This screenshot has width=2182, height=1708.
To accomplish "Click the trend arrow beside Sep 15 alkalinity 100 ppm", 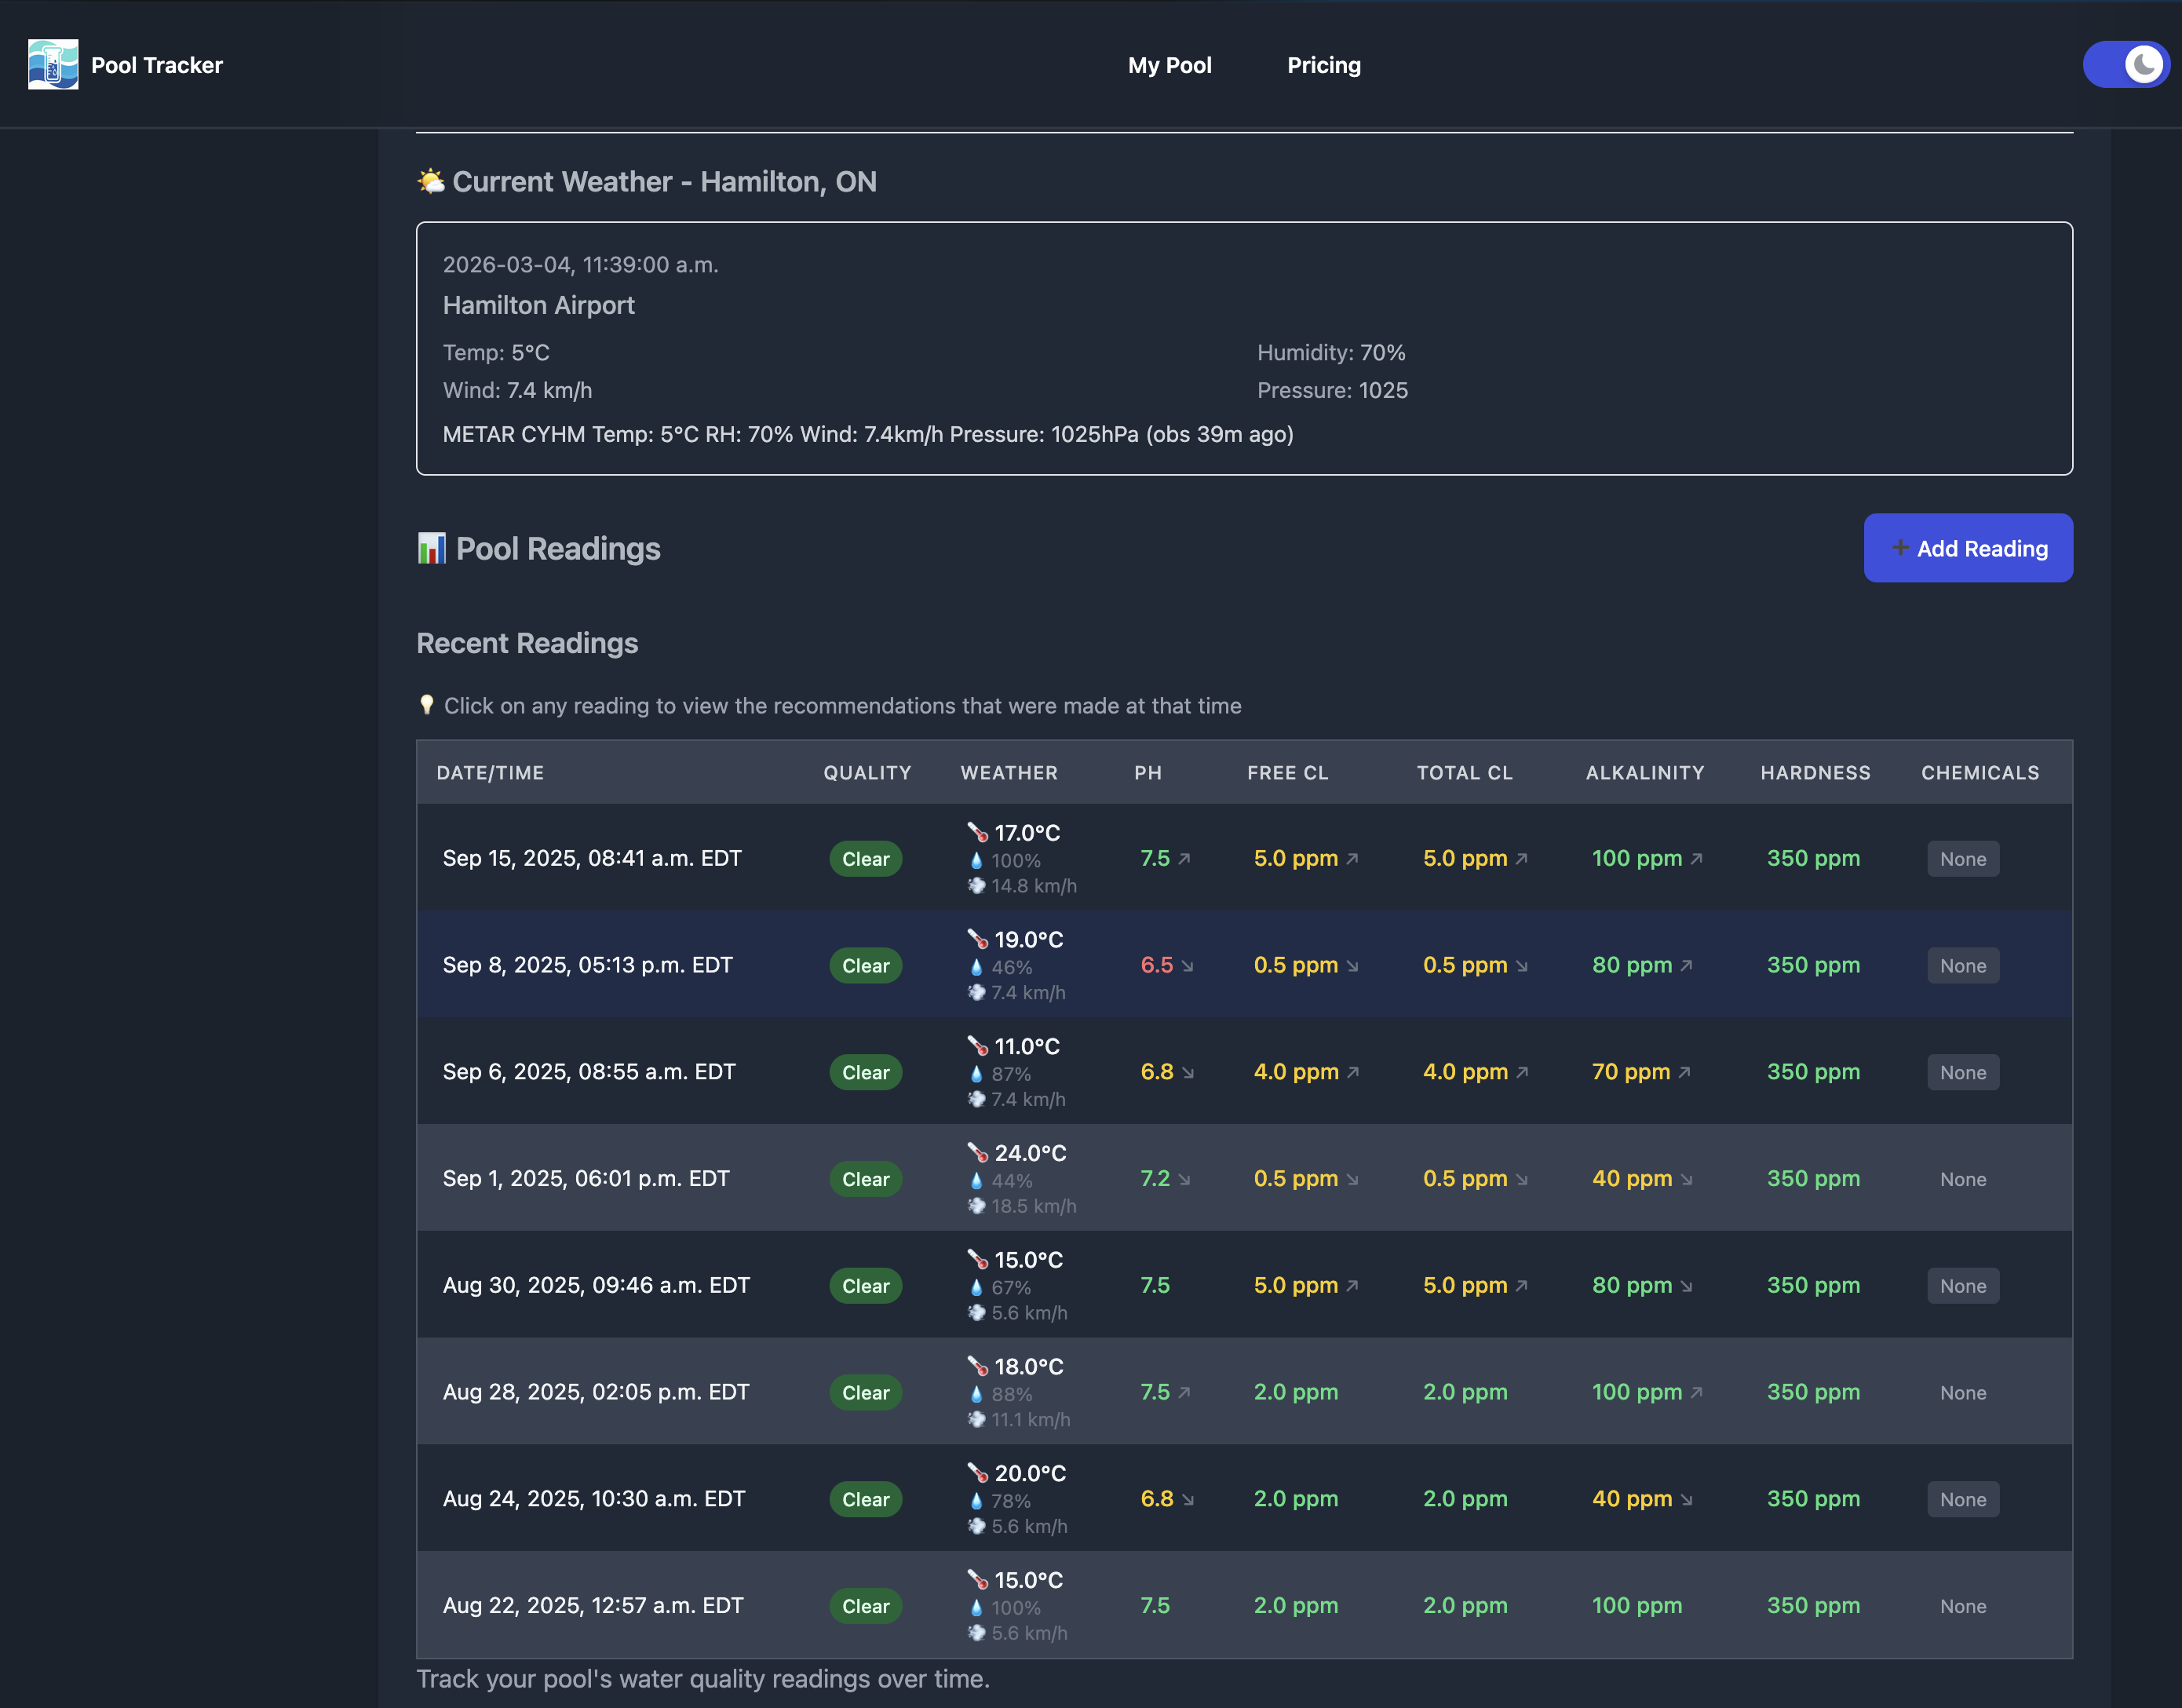I will (1697, 859).
